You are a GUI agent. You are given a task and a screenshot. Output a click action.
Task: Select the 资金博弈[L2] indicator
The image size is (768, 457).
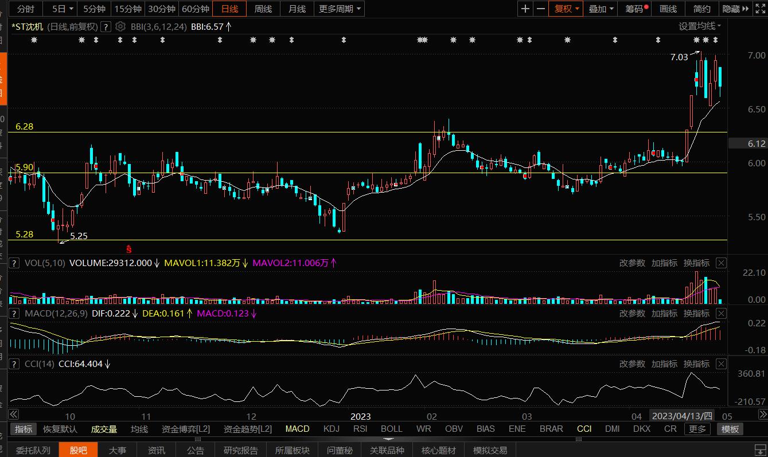[186, 429]
